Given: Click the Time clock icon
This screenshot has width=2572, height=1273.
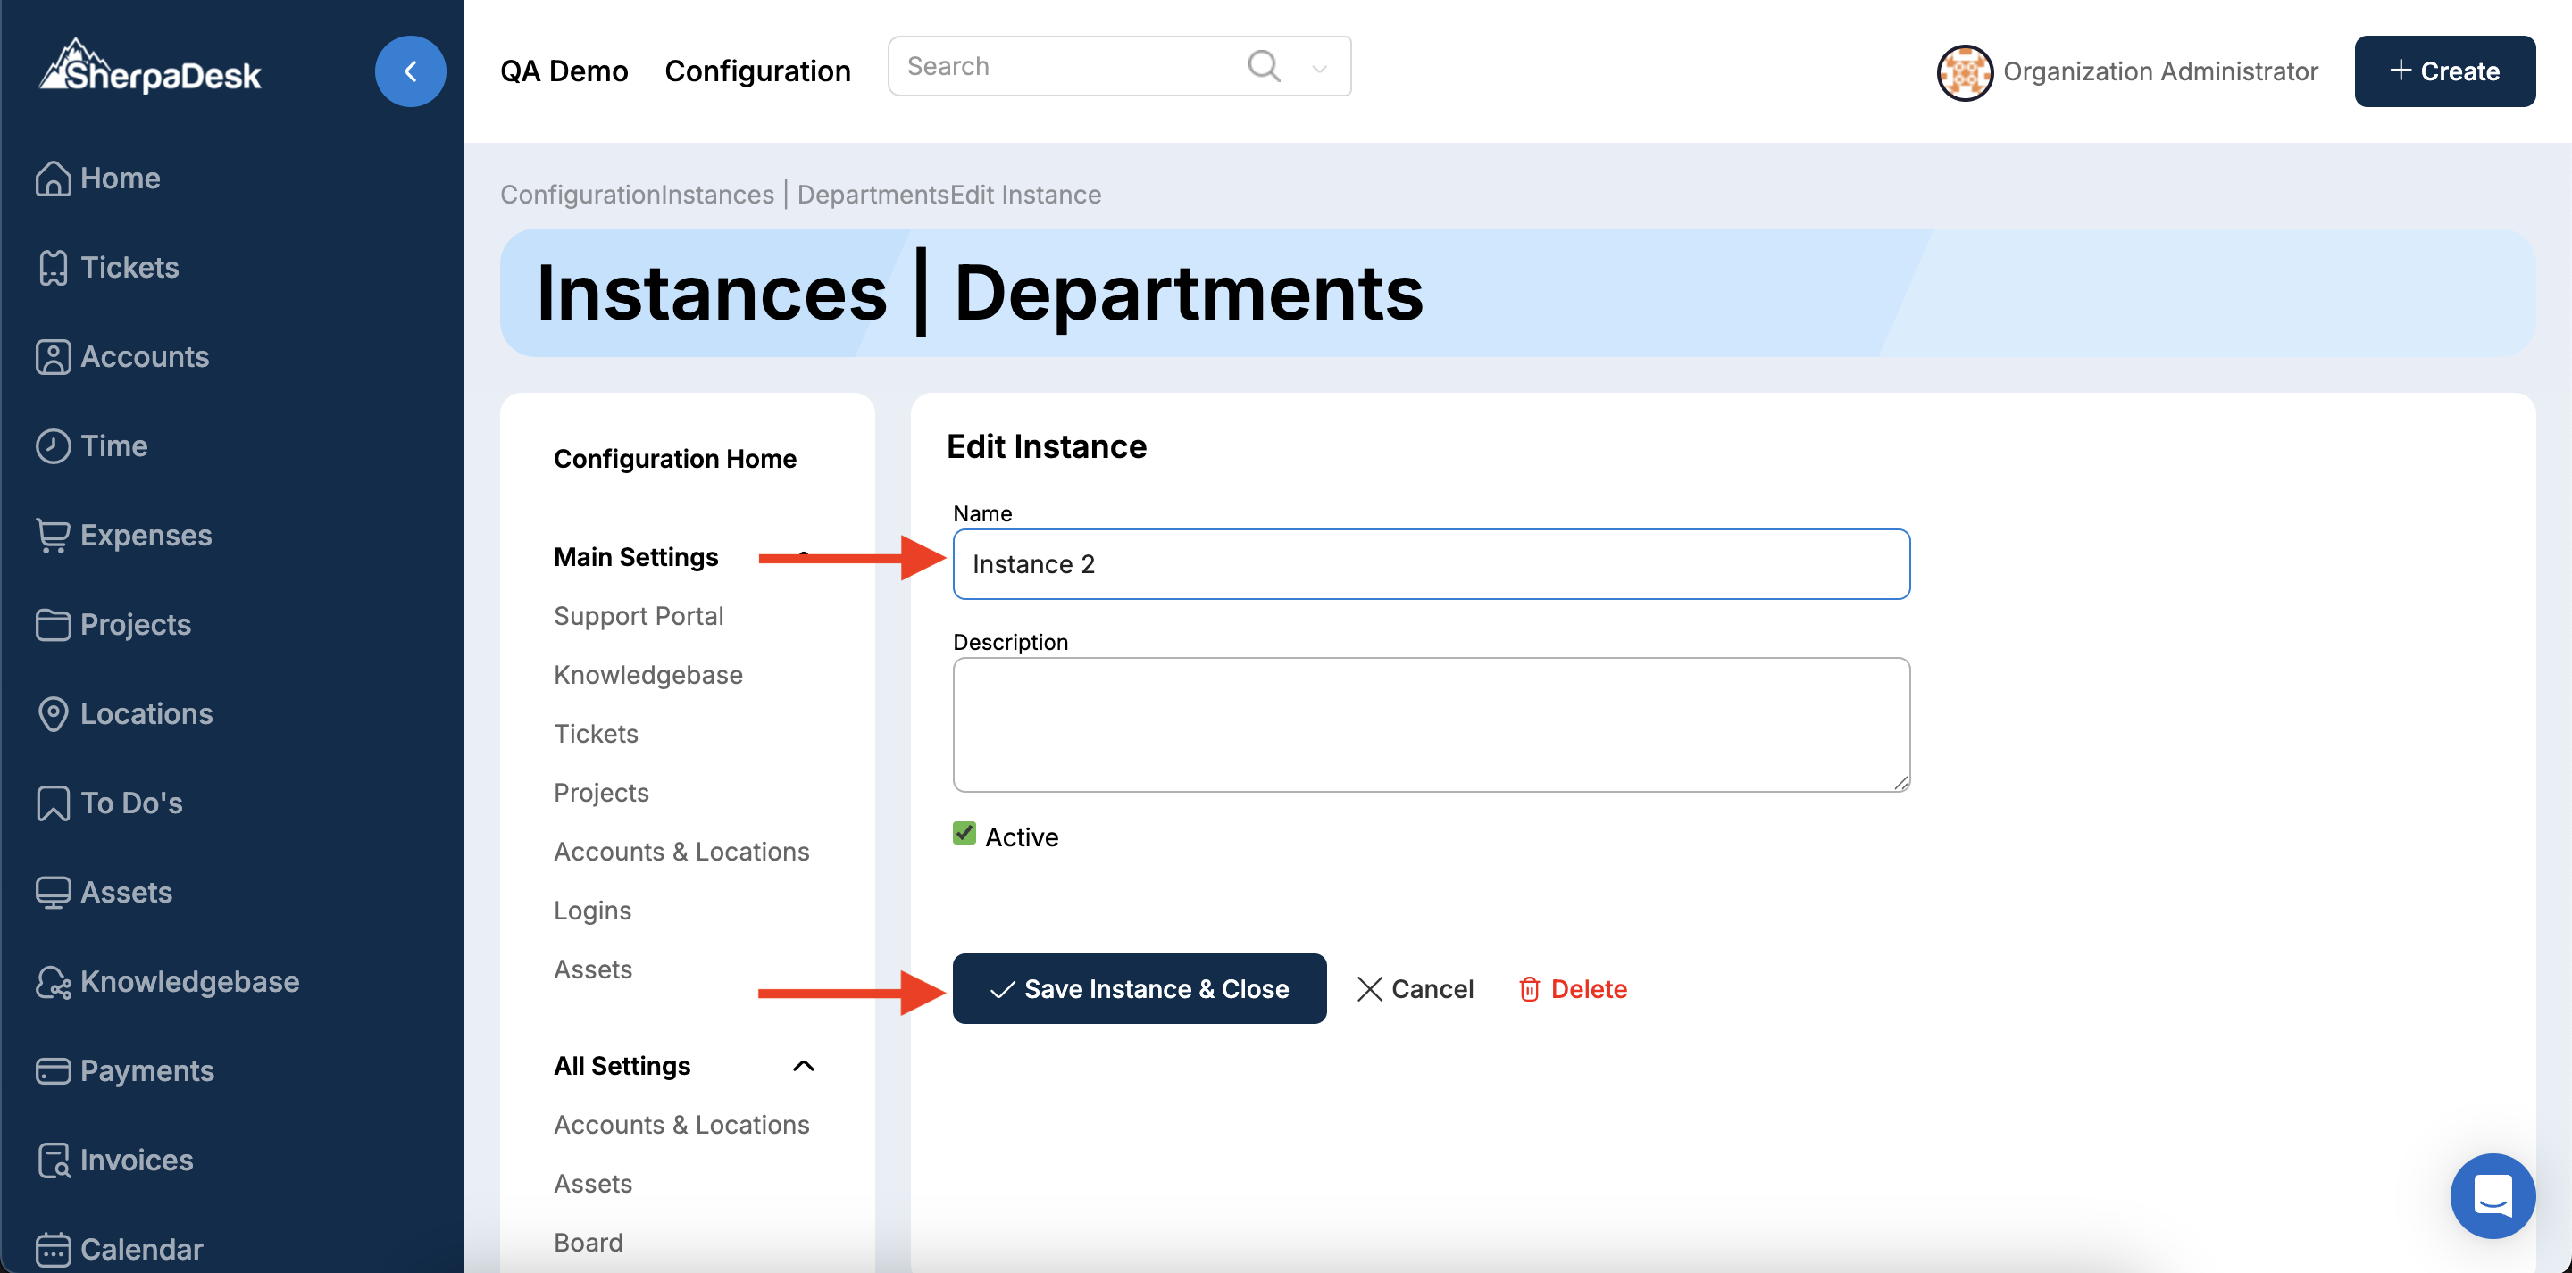Looking at the screenshot, I should (52, 446).
